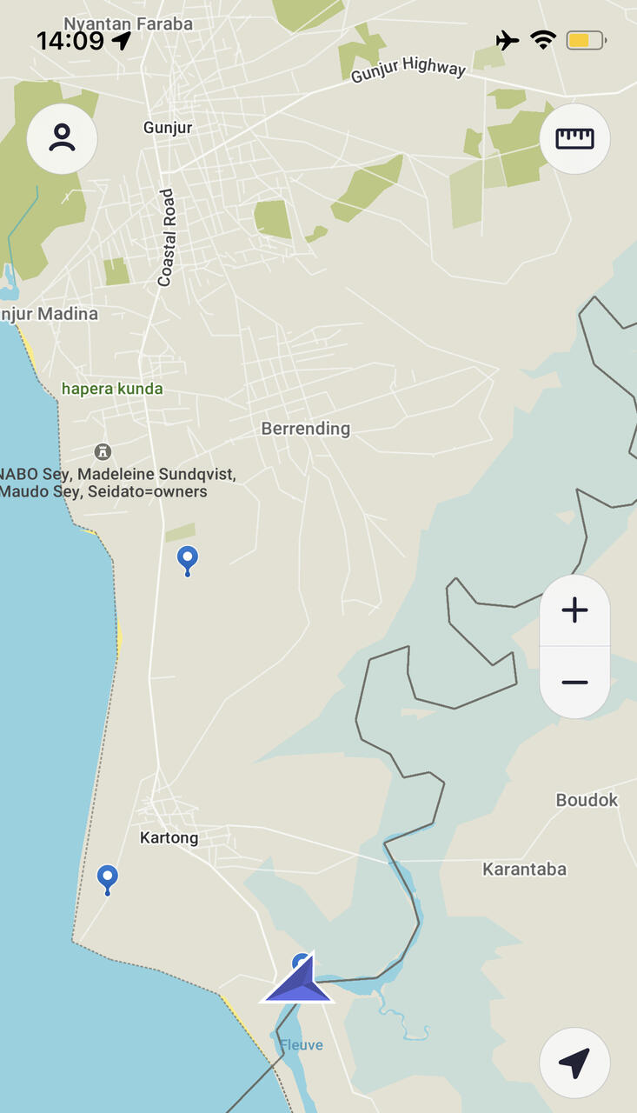Screen dimensions: 637x1113
Task: Zoom in with the plus button
Action: click(574, 610)
